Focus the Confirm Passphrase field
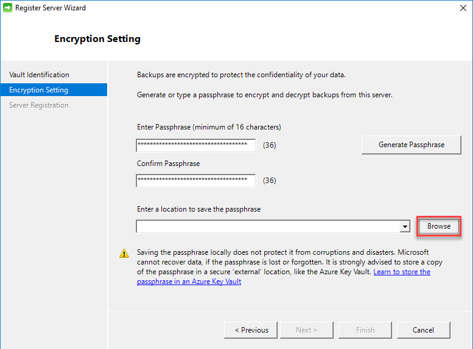 (x=195, y=181)
